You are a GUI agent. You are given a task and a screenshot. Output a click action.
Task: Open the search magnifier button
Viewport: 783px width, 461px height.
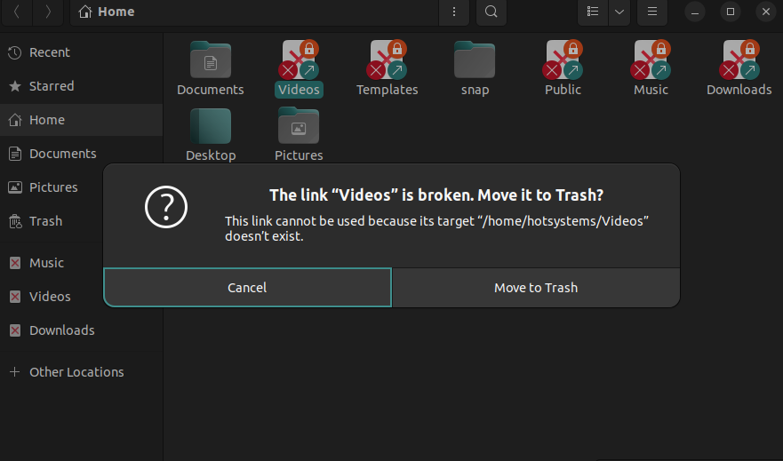(x=491, y=12)
